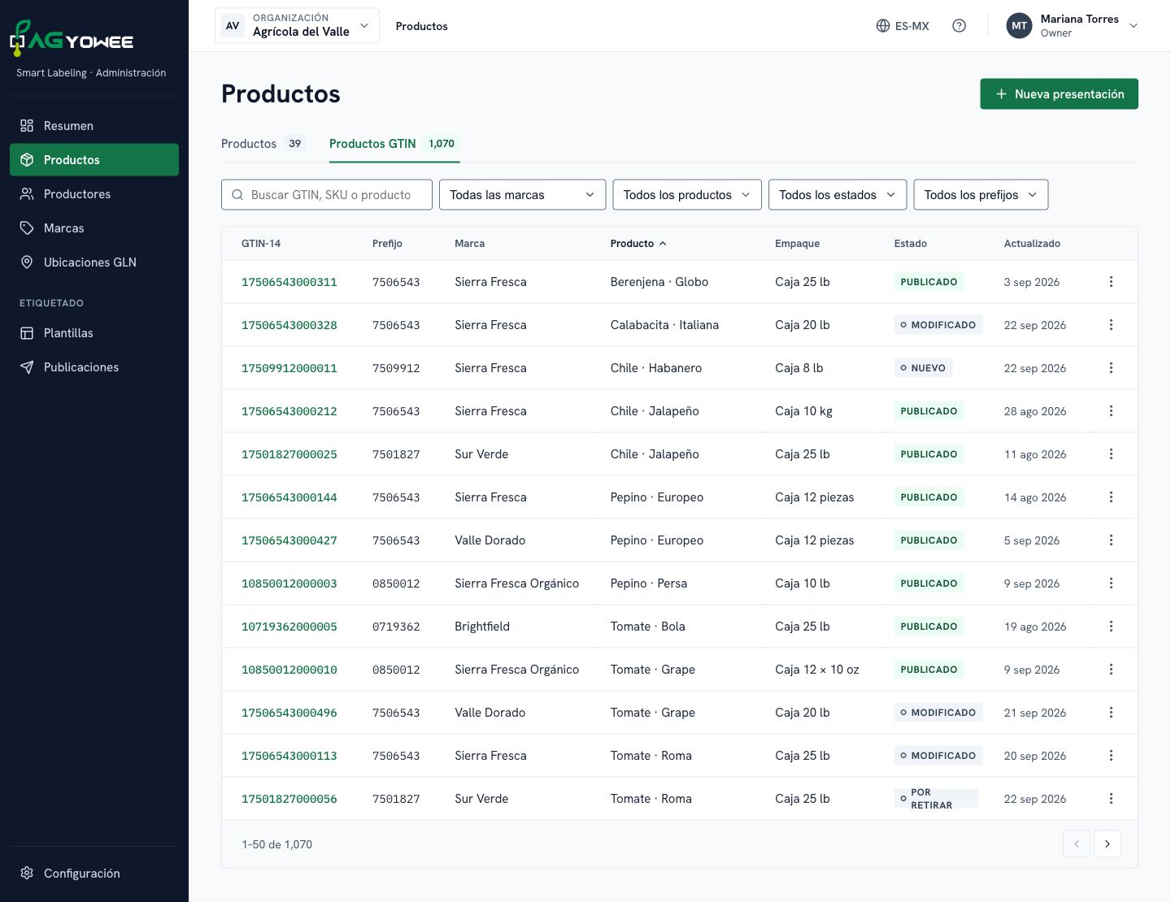Expand the Mariana Torres user menu
Screen dimensions: 1171x902
point(1072,26)
